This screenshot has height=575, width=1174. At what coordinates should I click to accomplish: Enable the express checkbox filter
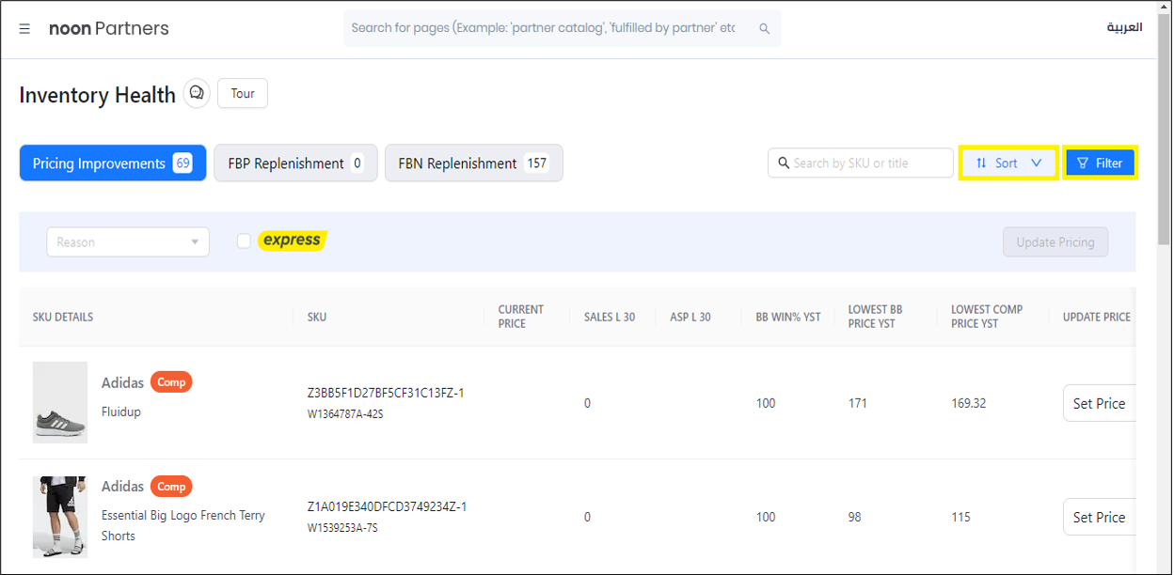pyautogui.click(x=244, y=241)
